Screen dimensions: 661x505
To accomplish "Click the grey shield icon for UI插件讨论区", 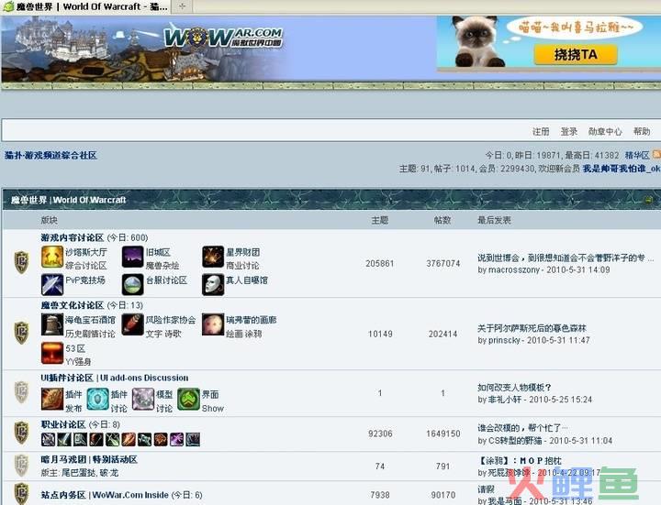I will click(21, 392).
